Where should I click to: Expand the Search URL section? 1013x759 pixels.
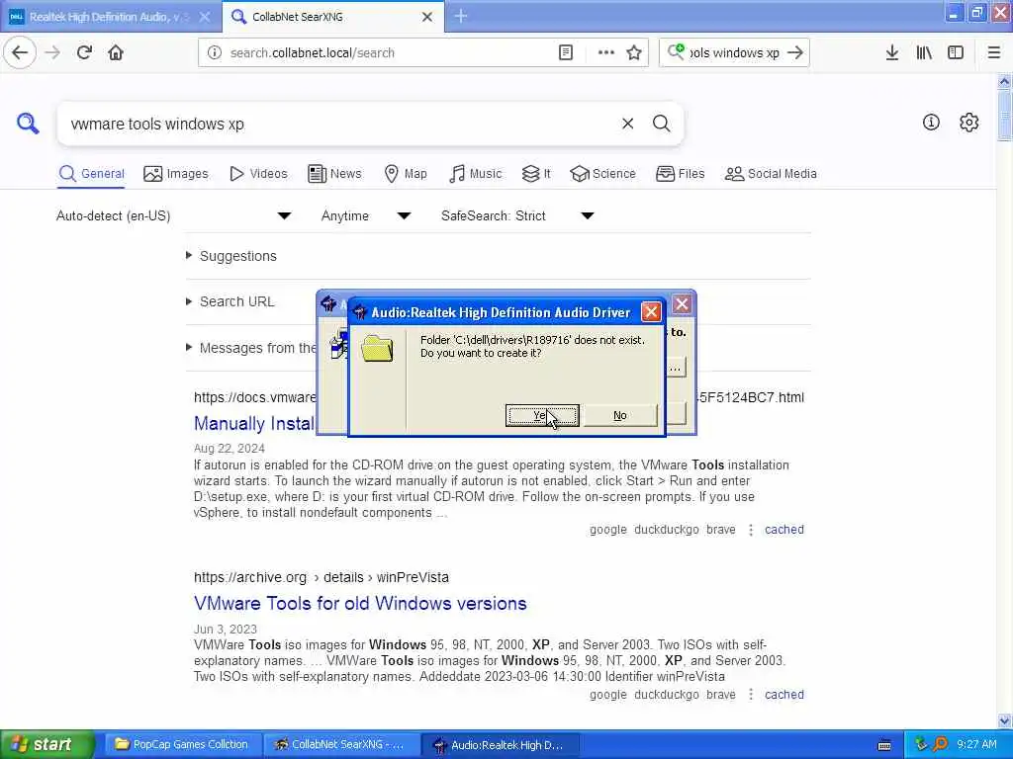point(230,301)
